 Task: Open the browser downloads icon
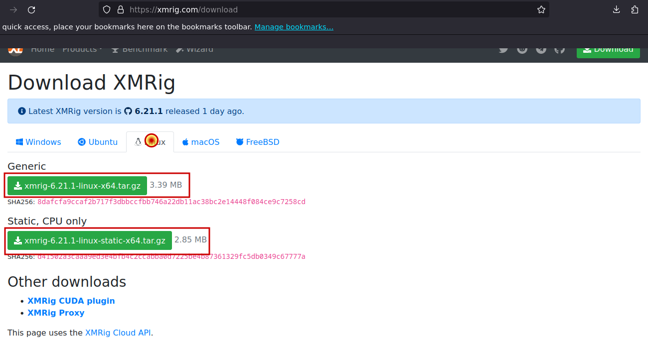(x=616, y=9)
